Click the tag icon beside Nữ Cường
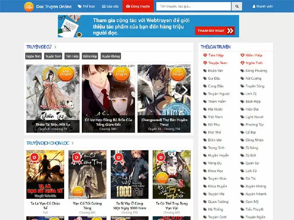The image size is (294, 220). pos(242,78)
